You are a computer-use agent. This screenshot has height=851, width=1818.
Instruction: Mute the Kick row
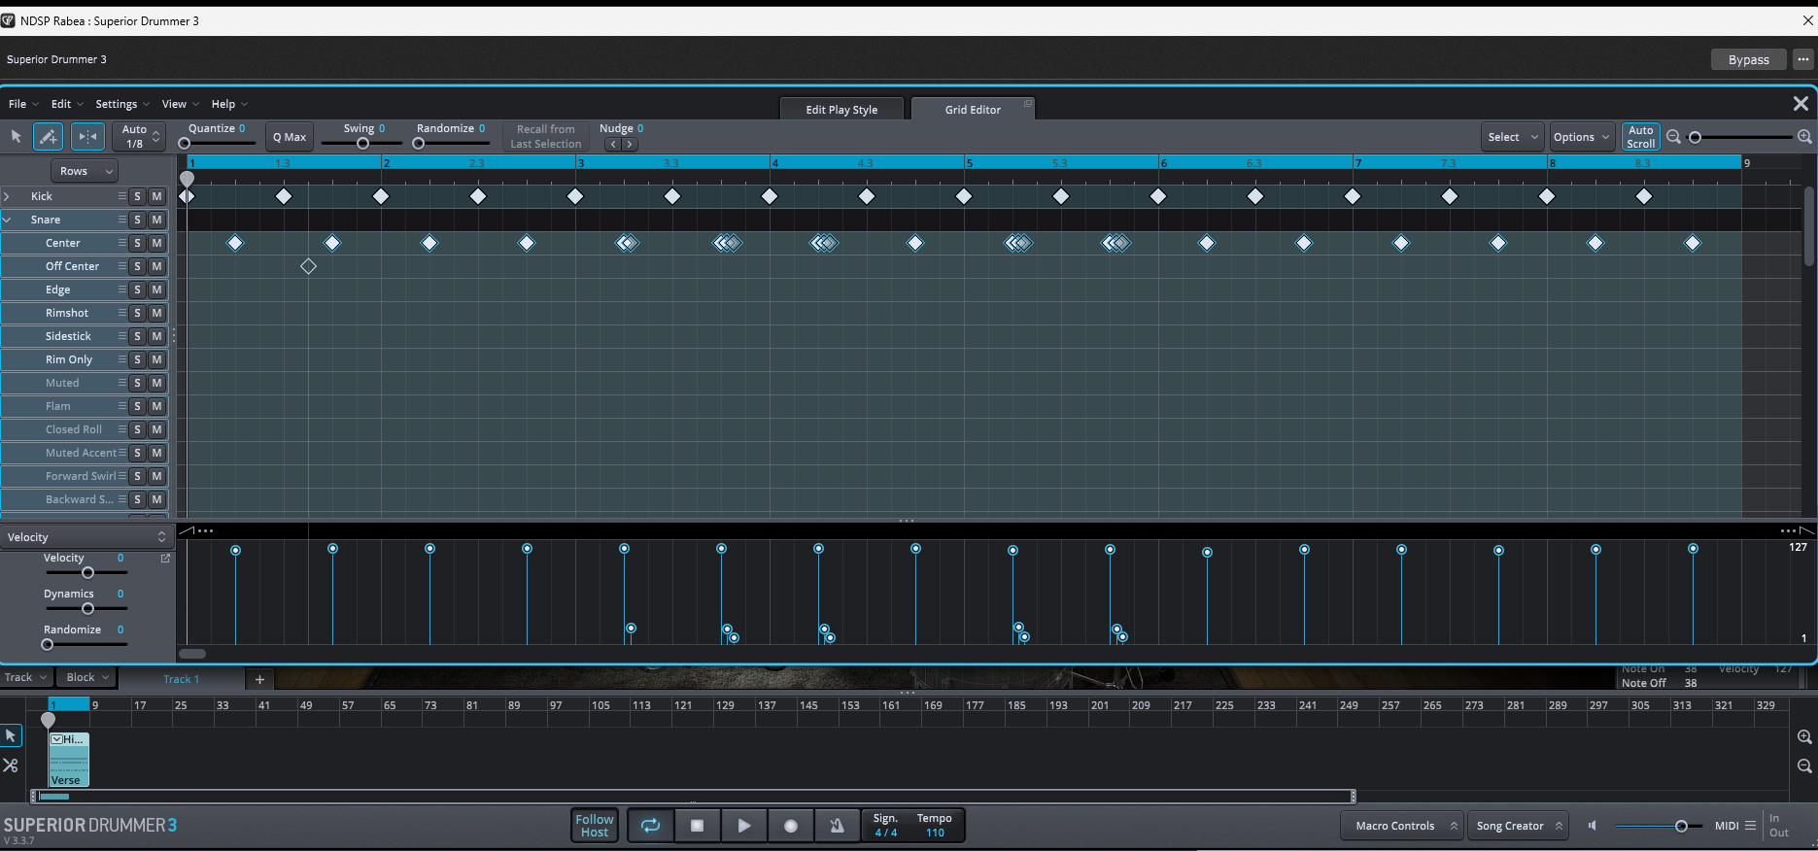coord(156,196)
